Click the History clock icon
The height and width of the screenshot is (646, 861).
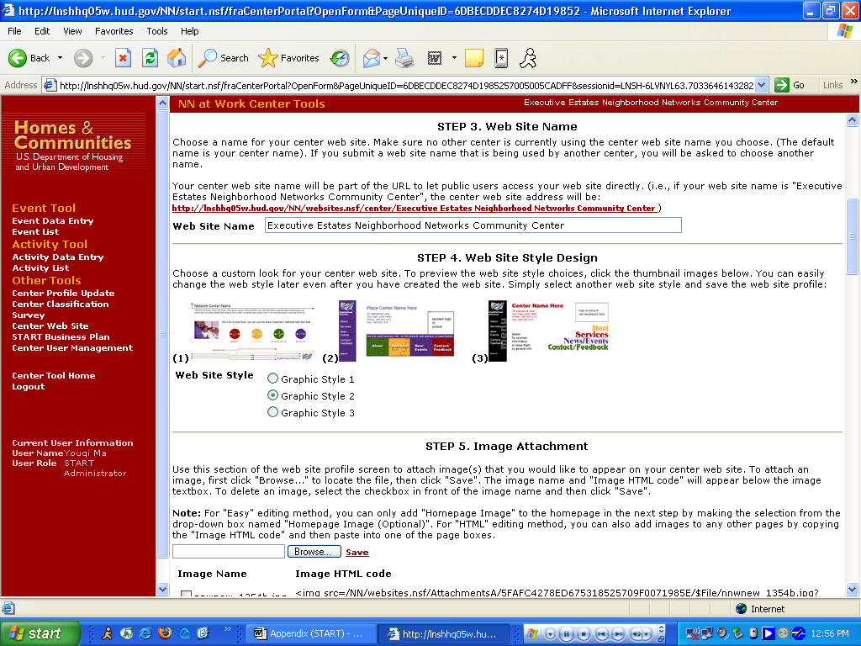(x=340, y=58)
